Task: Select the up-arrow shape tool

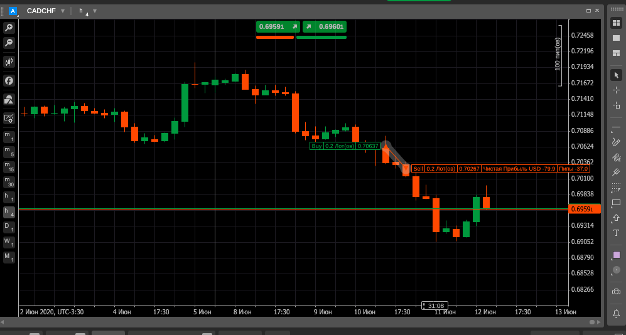Action: [616, 218]
